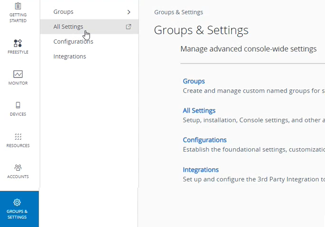
Task: Choose All Settings in the side submenu
Action: tap(68, 27)
